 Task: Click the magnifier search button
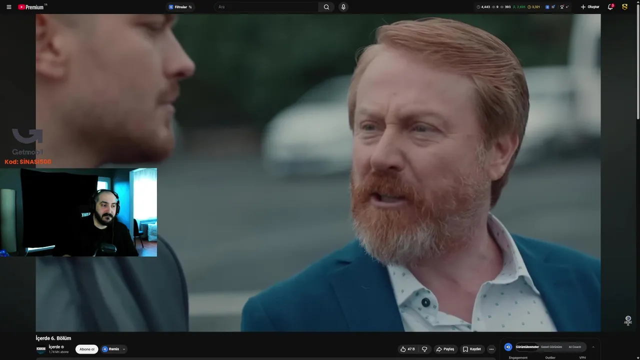[x=326, y=7]
